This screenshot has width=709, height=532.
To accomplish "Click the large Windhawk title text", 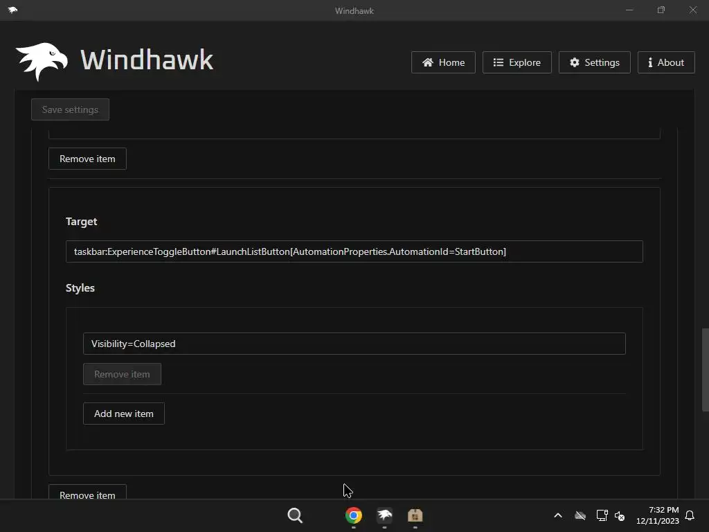I will 147,60.
